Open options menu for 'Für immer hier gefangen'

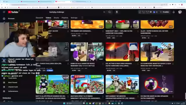(x=103, y=31)
